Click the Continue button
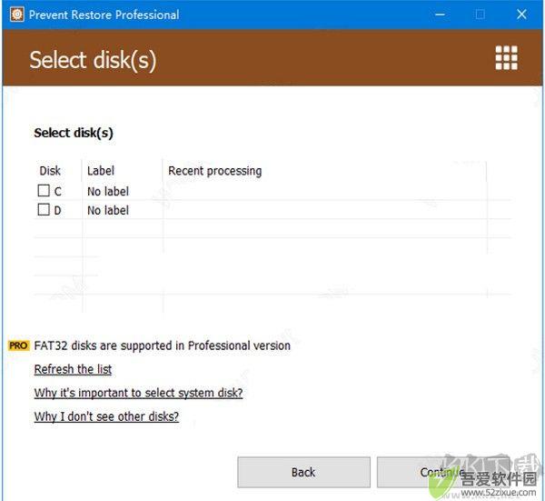 pyautogui.click(x=442, y=472)
